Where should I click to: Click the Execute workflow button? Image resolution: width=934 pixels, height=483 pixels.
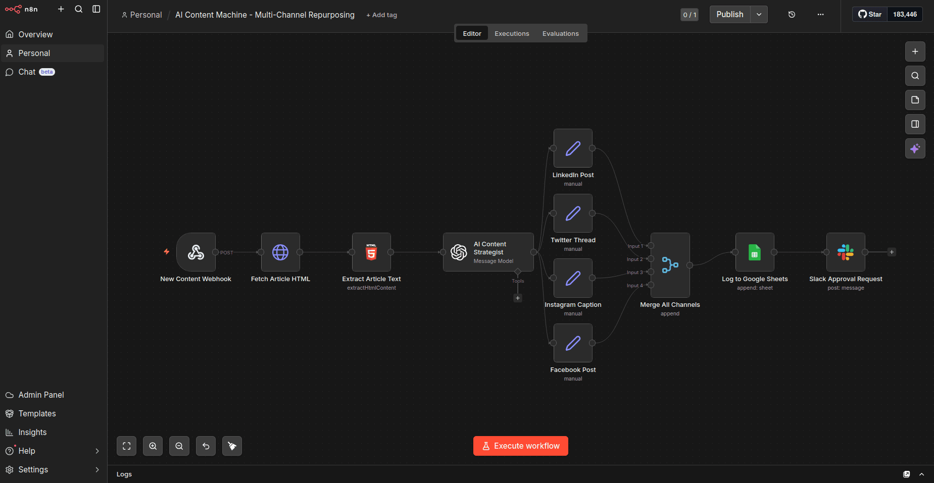[x=520, y=446]
